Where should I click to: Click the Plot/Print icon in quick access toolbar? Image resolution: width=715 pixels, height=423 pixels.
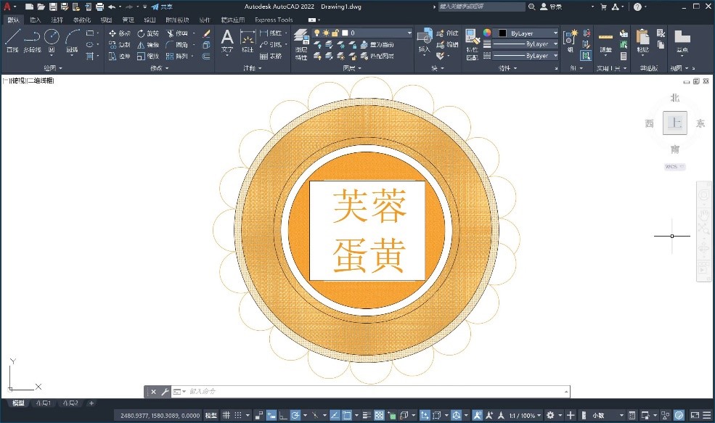tap(99, 7)
